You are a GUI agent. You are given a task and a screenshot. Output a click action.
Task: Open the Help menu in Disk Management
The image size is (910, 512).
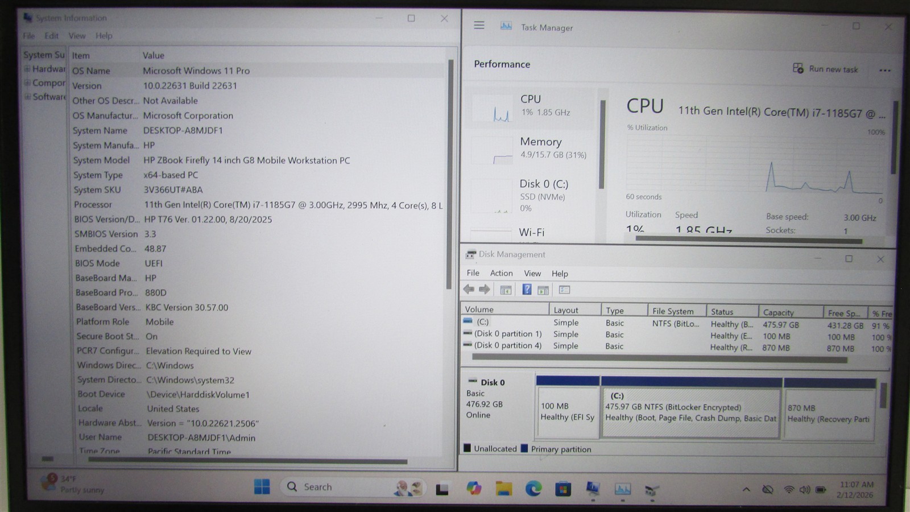pyautogui.click(x=560, y=274)
